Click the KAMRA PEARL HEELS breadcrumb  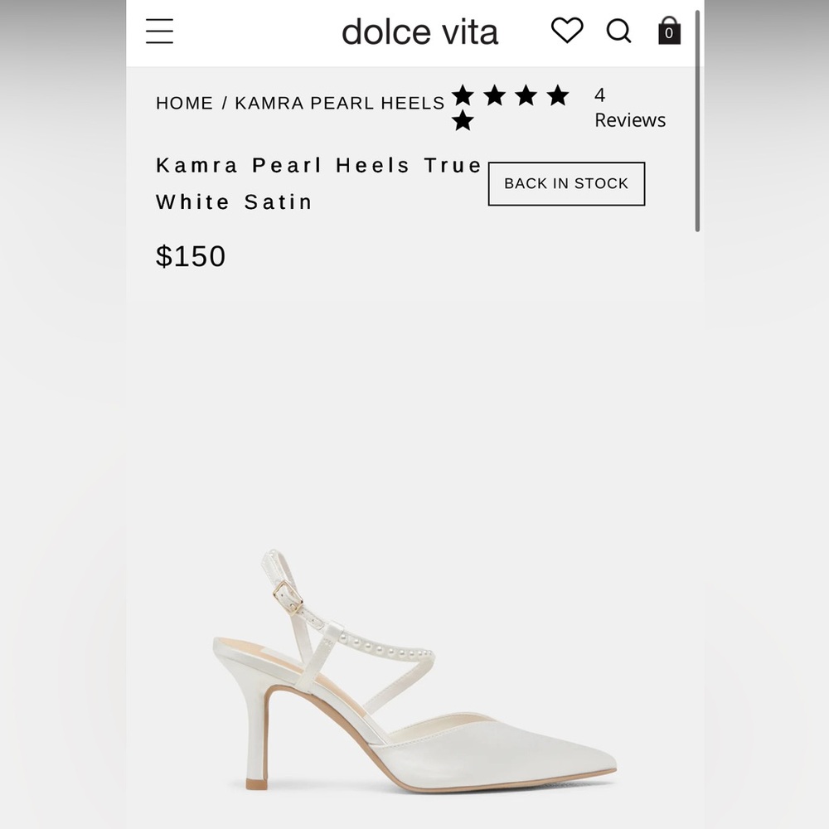(x=340, y=103)
